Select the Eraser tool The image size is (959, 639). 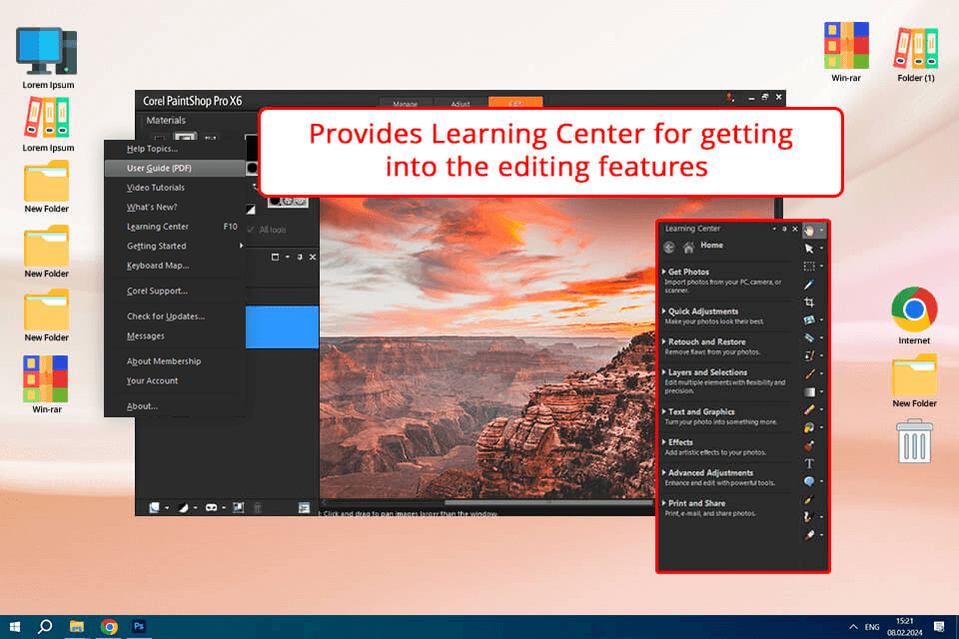click(x=808, y=409)
